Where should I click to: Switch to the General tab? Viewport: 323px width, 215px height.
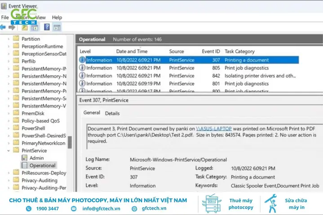point(92,113)
